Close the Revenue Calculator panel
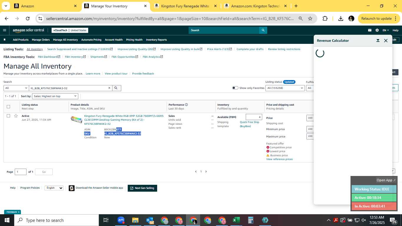Viewport: 402px width, 226px height. coord(386,41)
